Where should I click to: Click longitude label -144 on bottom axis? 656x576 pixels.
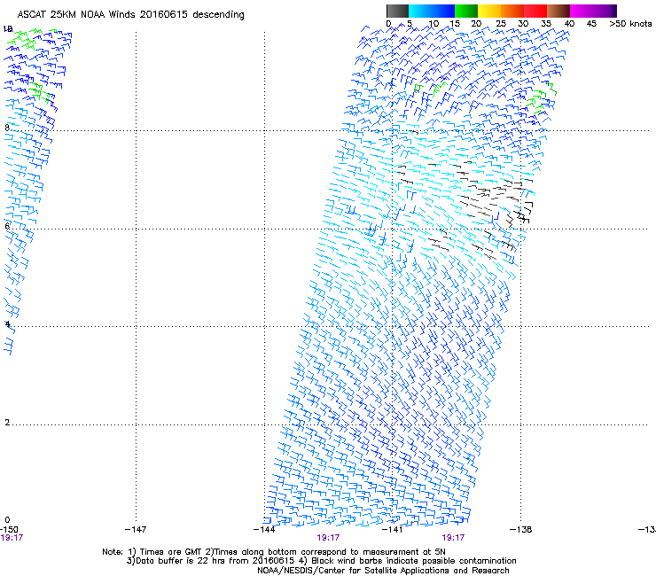coord(264,530)
